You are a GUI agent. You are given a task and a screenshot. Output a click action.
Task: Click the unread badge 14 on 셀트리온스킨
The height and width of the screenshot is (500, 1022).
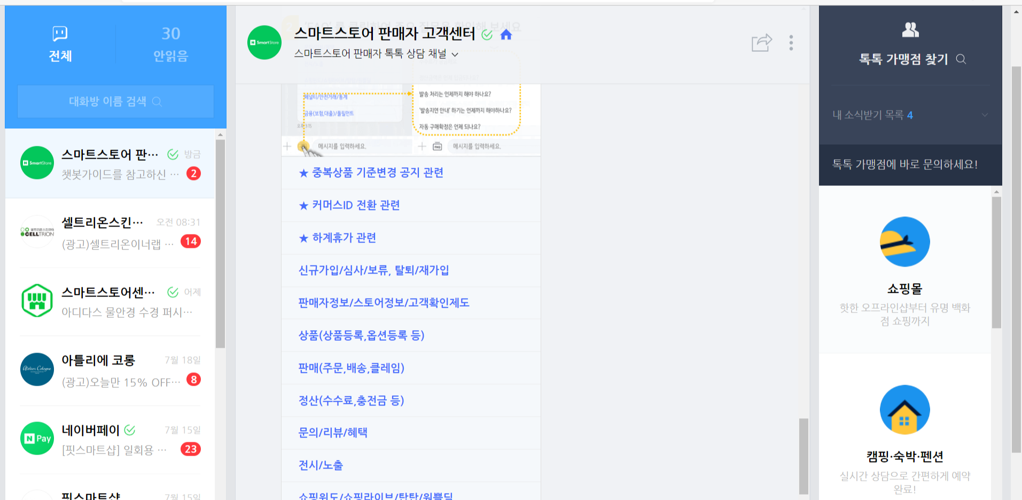[x=191, y=241]
